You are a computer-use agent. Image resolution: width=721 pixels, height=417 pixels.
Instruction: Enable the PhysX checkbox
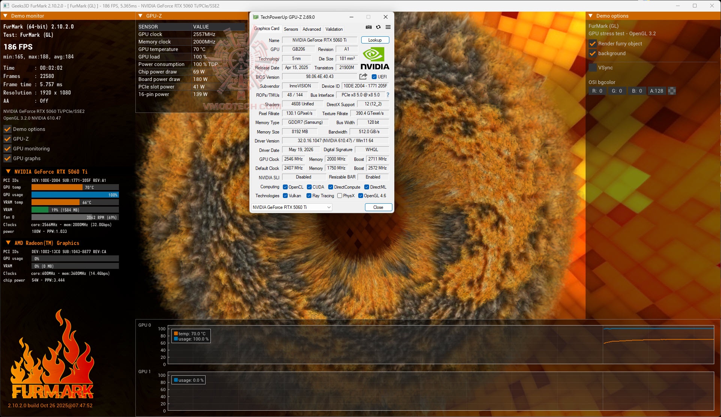340,196
